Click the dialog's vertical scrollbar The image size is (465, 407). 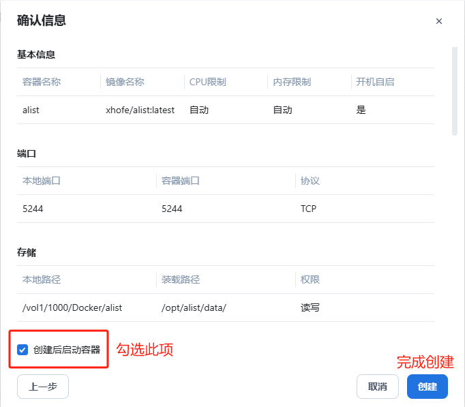pos(454,91)
